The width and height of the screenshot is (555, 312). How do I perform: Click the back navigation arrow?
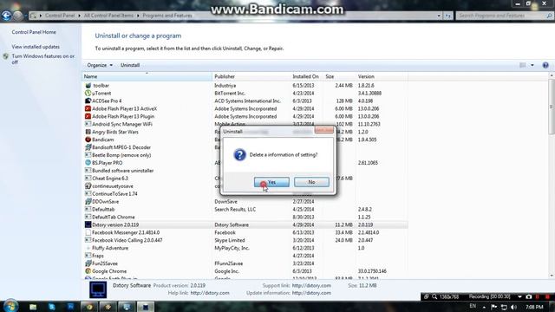click(6, 16)
